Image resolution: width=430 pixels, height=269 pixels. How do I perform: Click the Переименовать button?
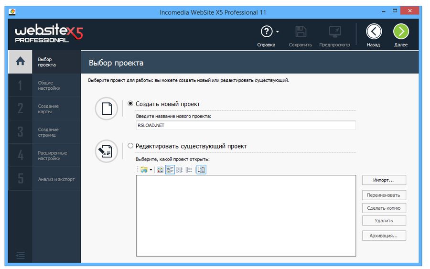(x=384, y=195)
